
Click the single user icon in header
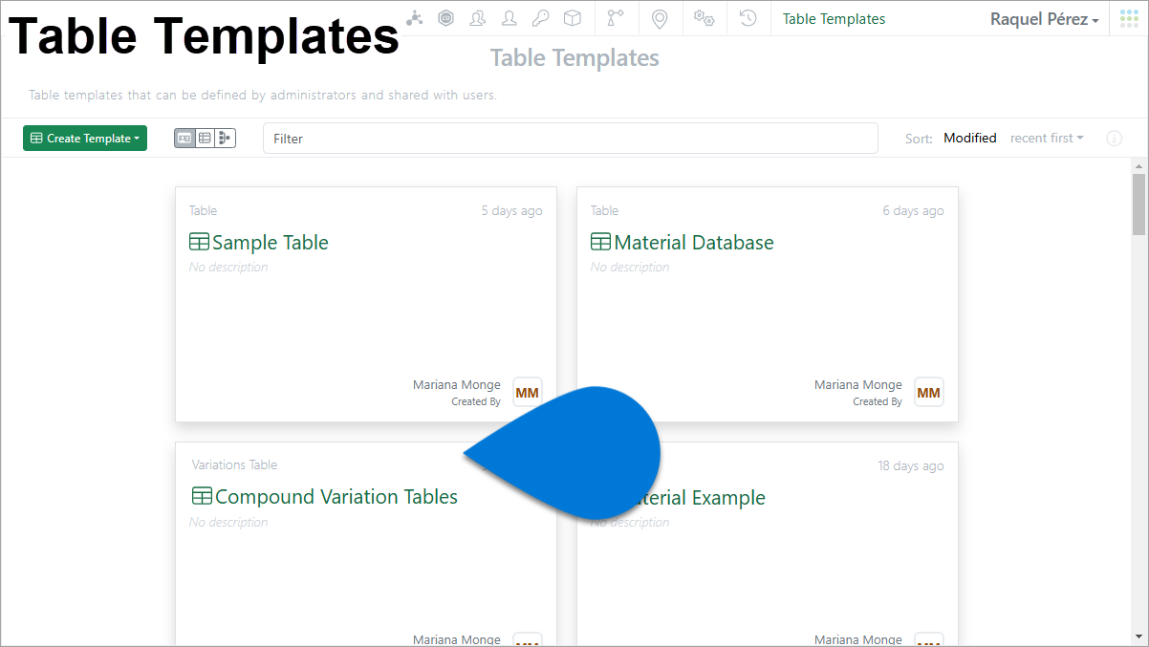[x=509, y=18]
